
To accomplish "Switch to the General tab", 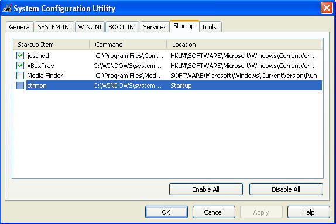I will click(x=20, y=27).
